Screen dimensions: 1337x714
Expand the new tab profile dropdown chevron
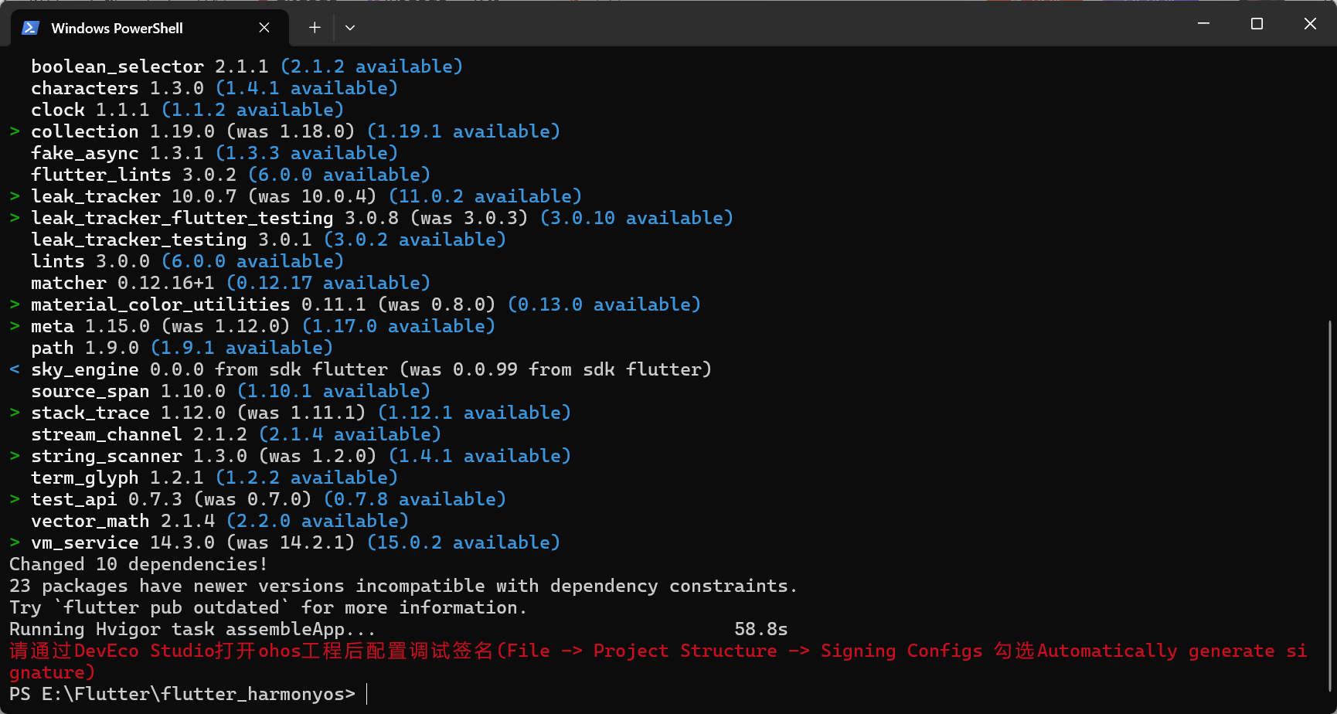(350, 28)
